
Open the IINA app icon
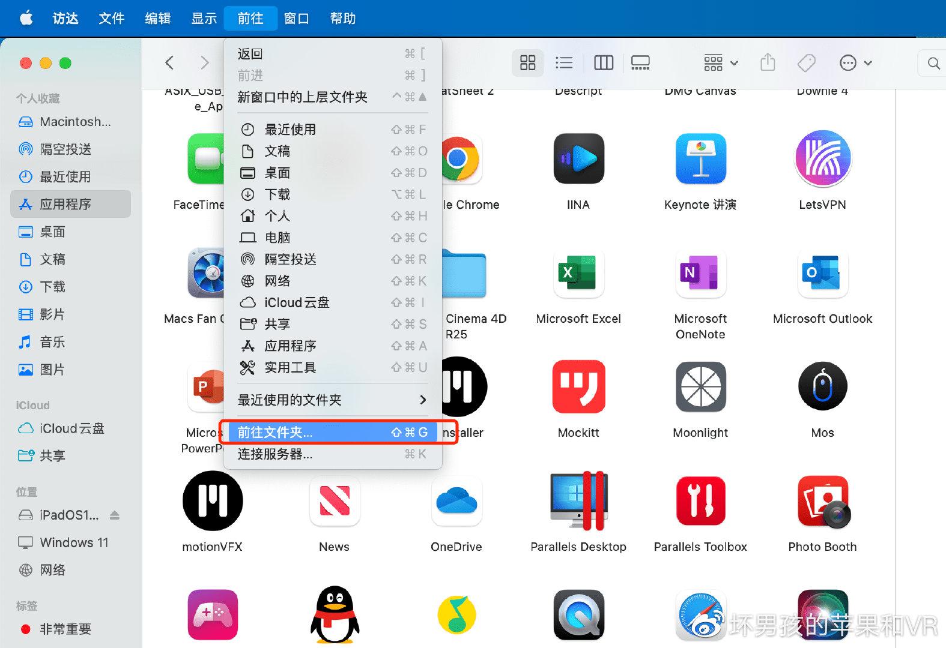pos(578,158)
